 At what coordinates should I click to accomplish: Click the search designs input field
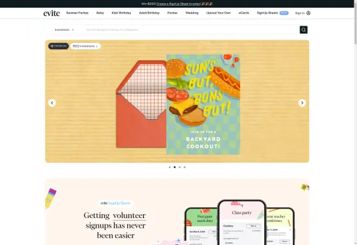pyautogui.click(x=191, y=30)
